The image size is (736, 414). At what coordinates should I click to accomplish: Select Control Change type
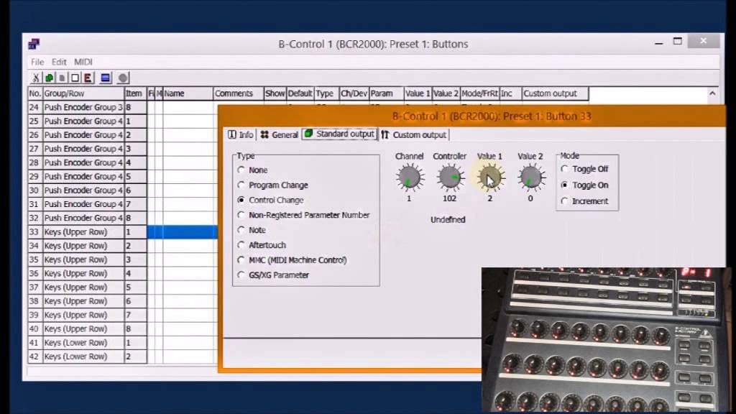(x=241, y=200)
